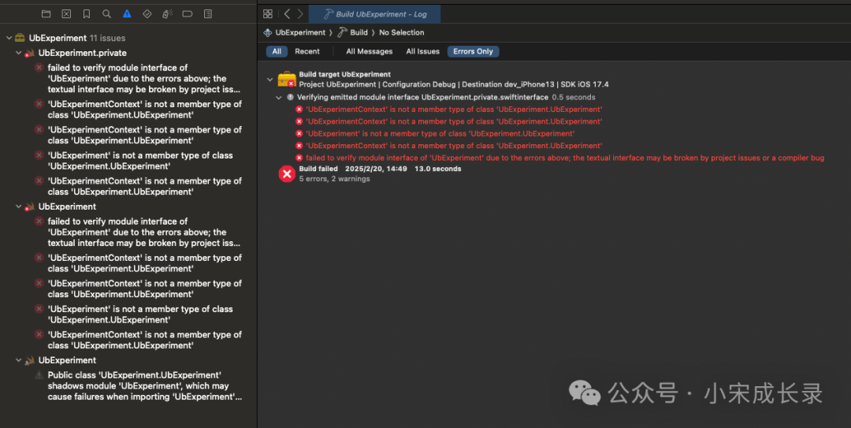The image size is (851, 428).
Task: Select the Public class shadows module warning
Action: [x=134, y=385]
